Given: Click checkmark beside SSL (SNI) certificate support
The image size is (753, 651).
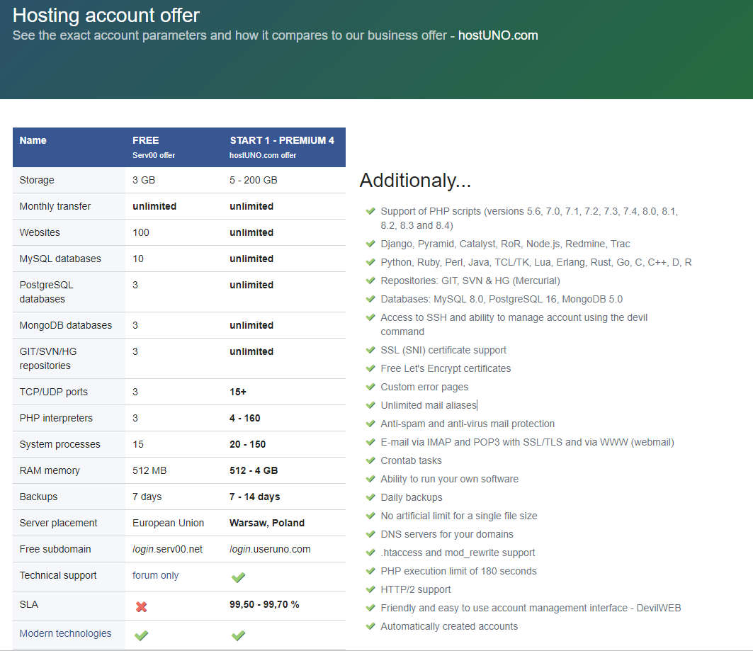Looking at the screenshot, I should (x=370, y=350).
